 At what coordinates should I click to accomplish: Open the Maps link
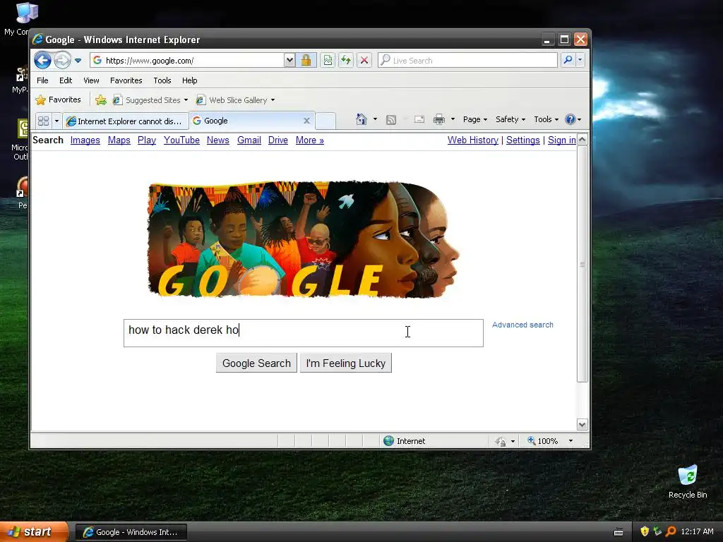point(119,140)
